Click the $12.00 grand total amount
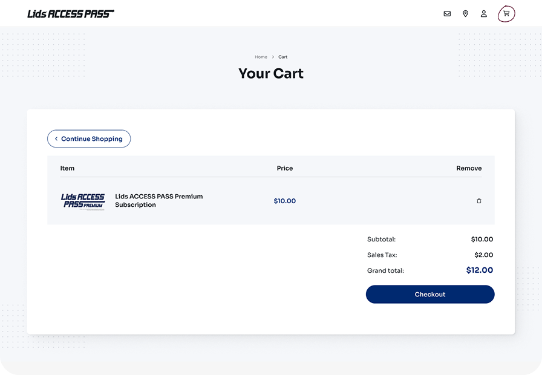Screen dimensions: 542x375 tap(479, 270)
